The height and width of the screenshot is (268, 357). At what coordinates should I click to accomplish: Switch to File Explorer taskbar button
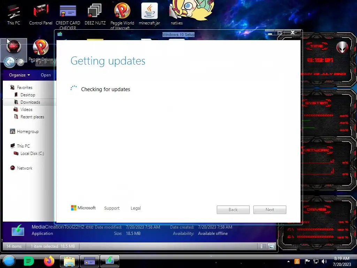pos(69,261)
